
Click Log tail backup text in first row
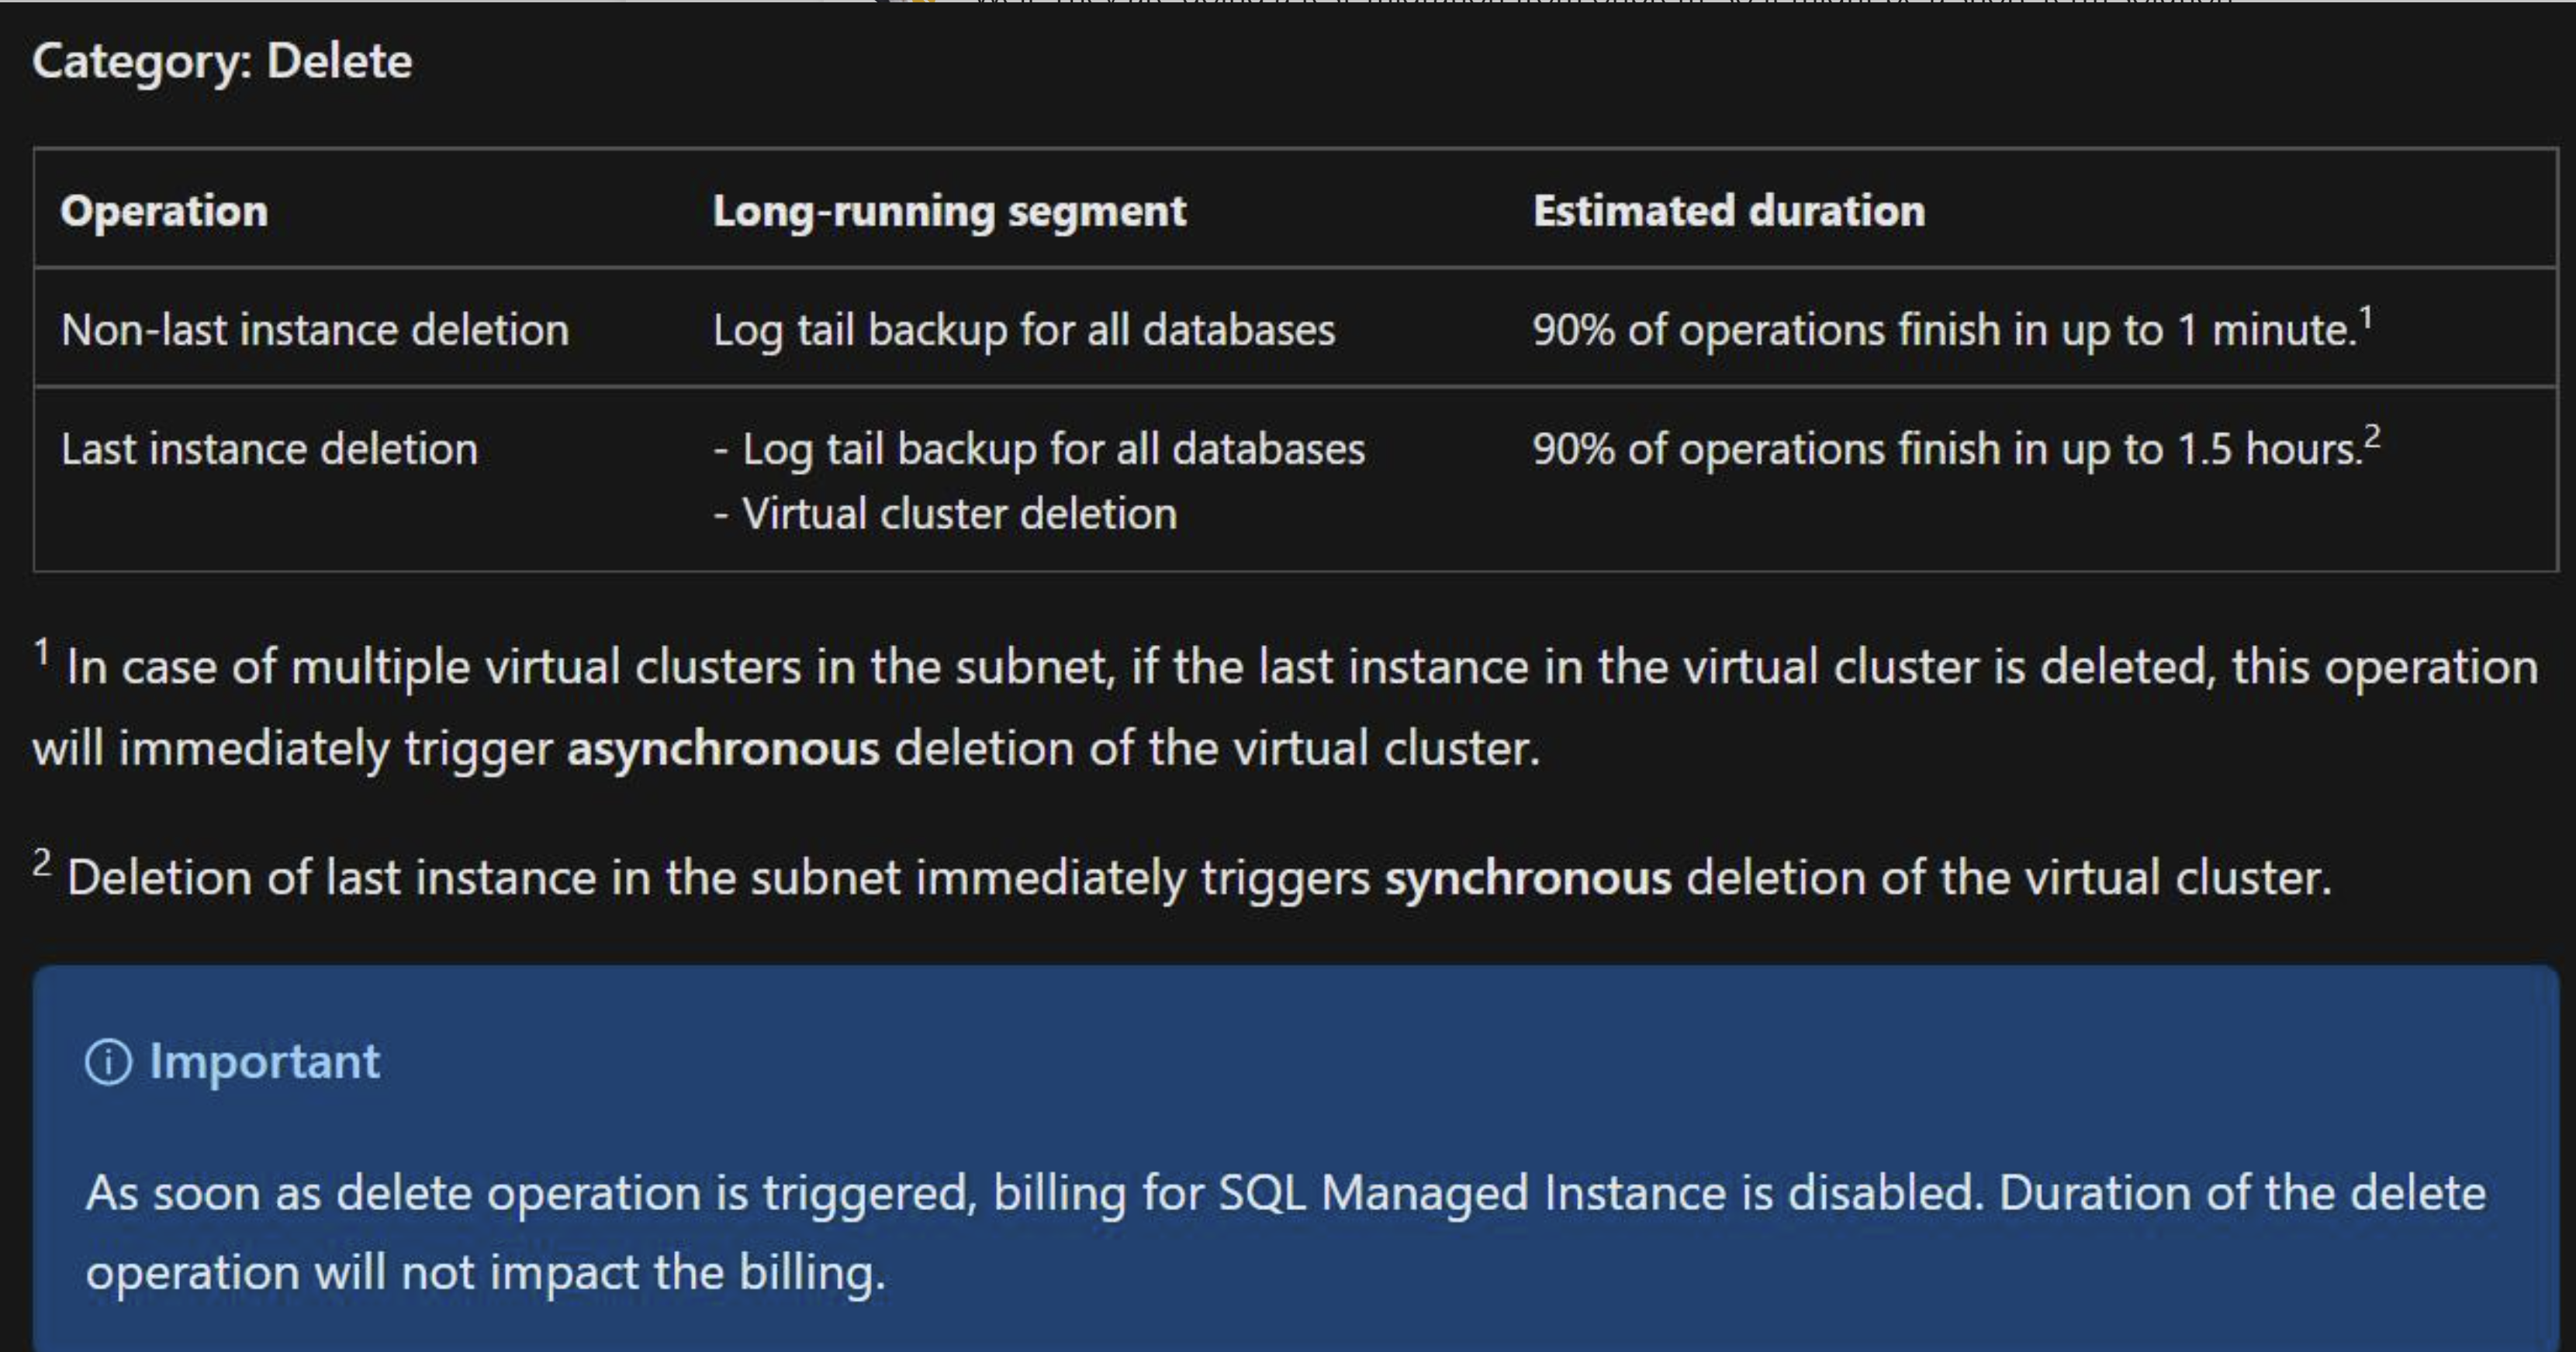1024,329
